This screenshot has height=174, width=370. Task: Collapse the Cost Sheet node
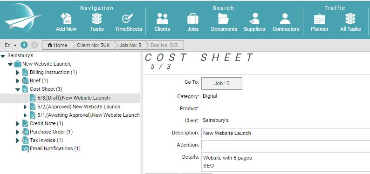coord(18,89)
